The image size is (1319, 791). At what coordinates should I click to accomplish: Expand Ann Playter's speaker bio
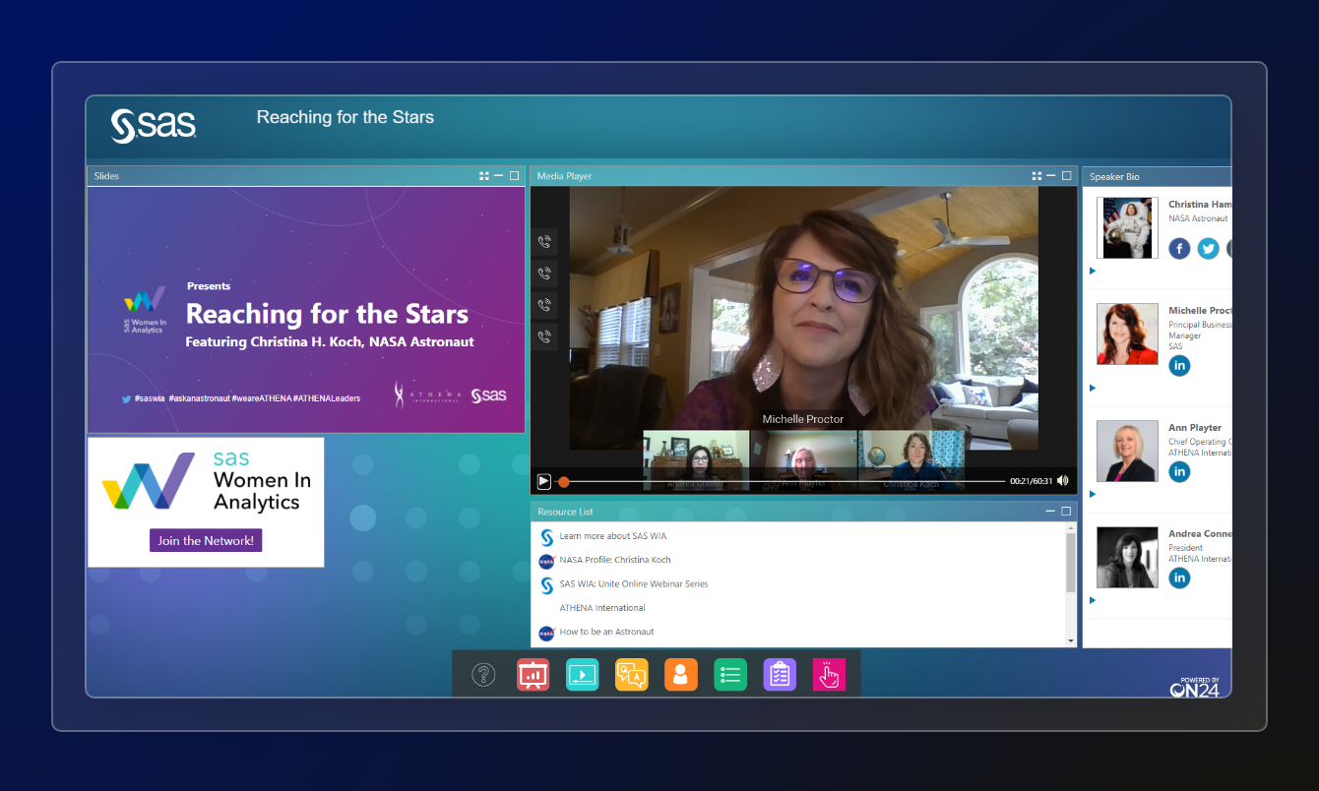(x=1092, y=496)
